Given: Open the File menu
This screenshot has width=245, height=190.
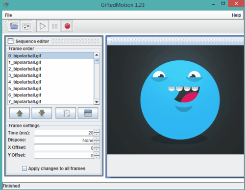Looking at the screenshot, I should click(x=8, y=15).
